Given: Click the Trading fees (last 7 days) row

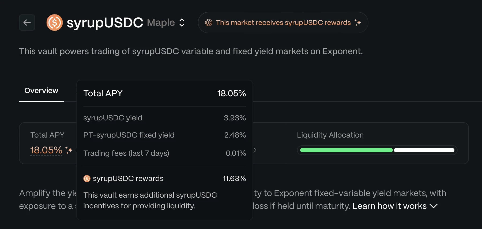Looking at the screenshot, I should (x=164, y=153).
